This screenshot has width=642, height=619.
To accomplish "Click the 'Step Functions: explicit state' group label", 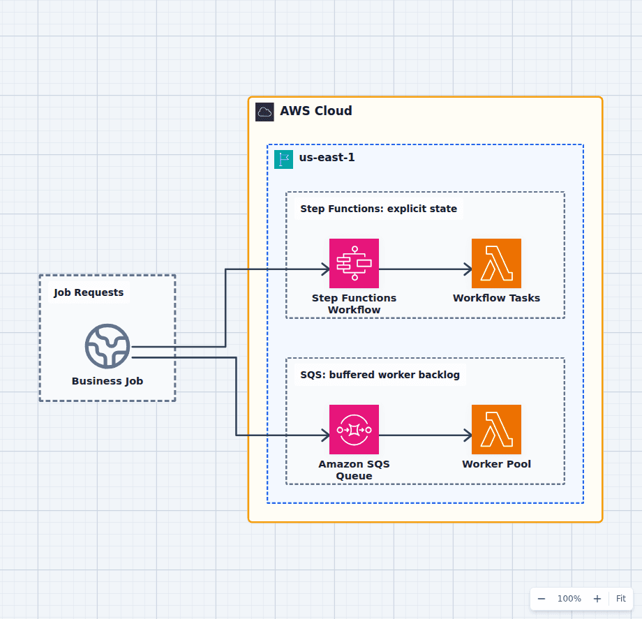I will (x=378, y=209).
